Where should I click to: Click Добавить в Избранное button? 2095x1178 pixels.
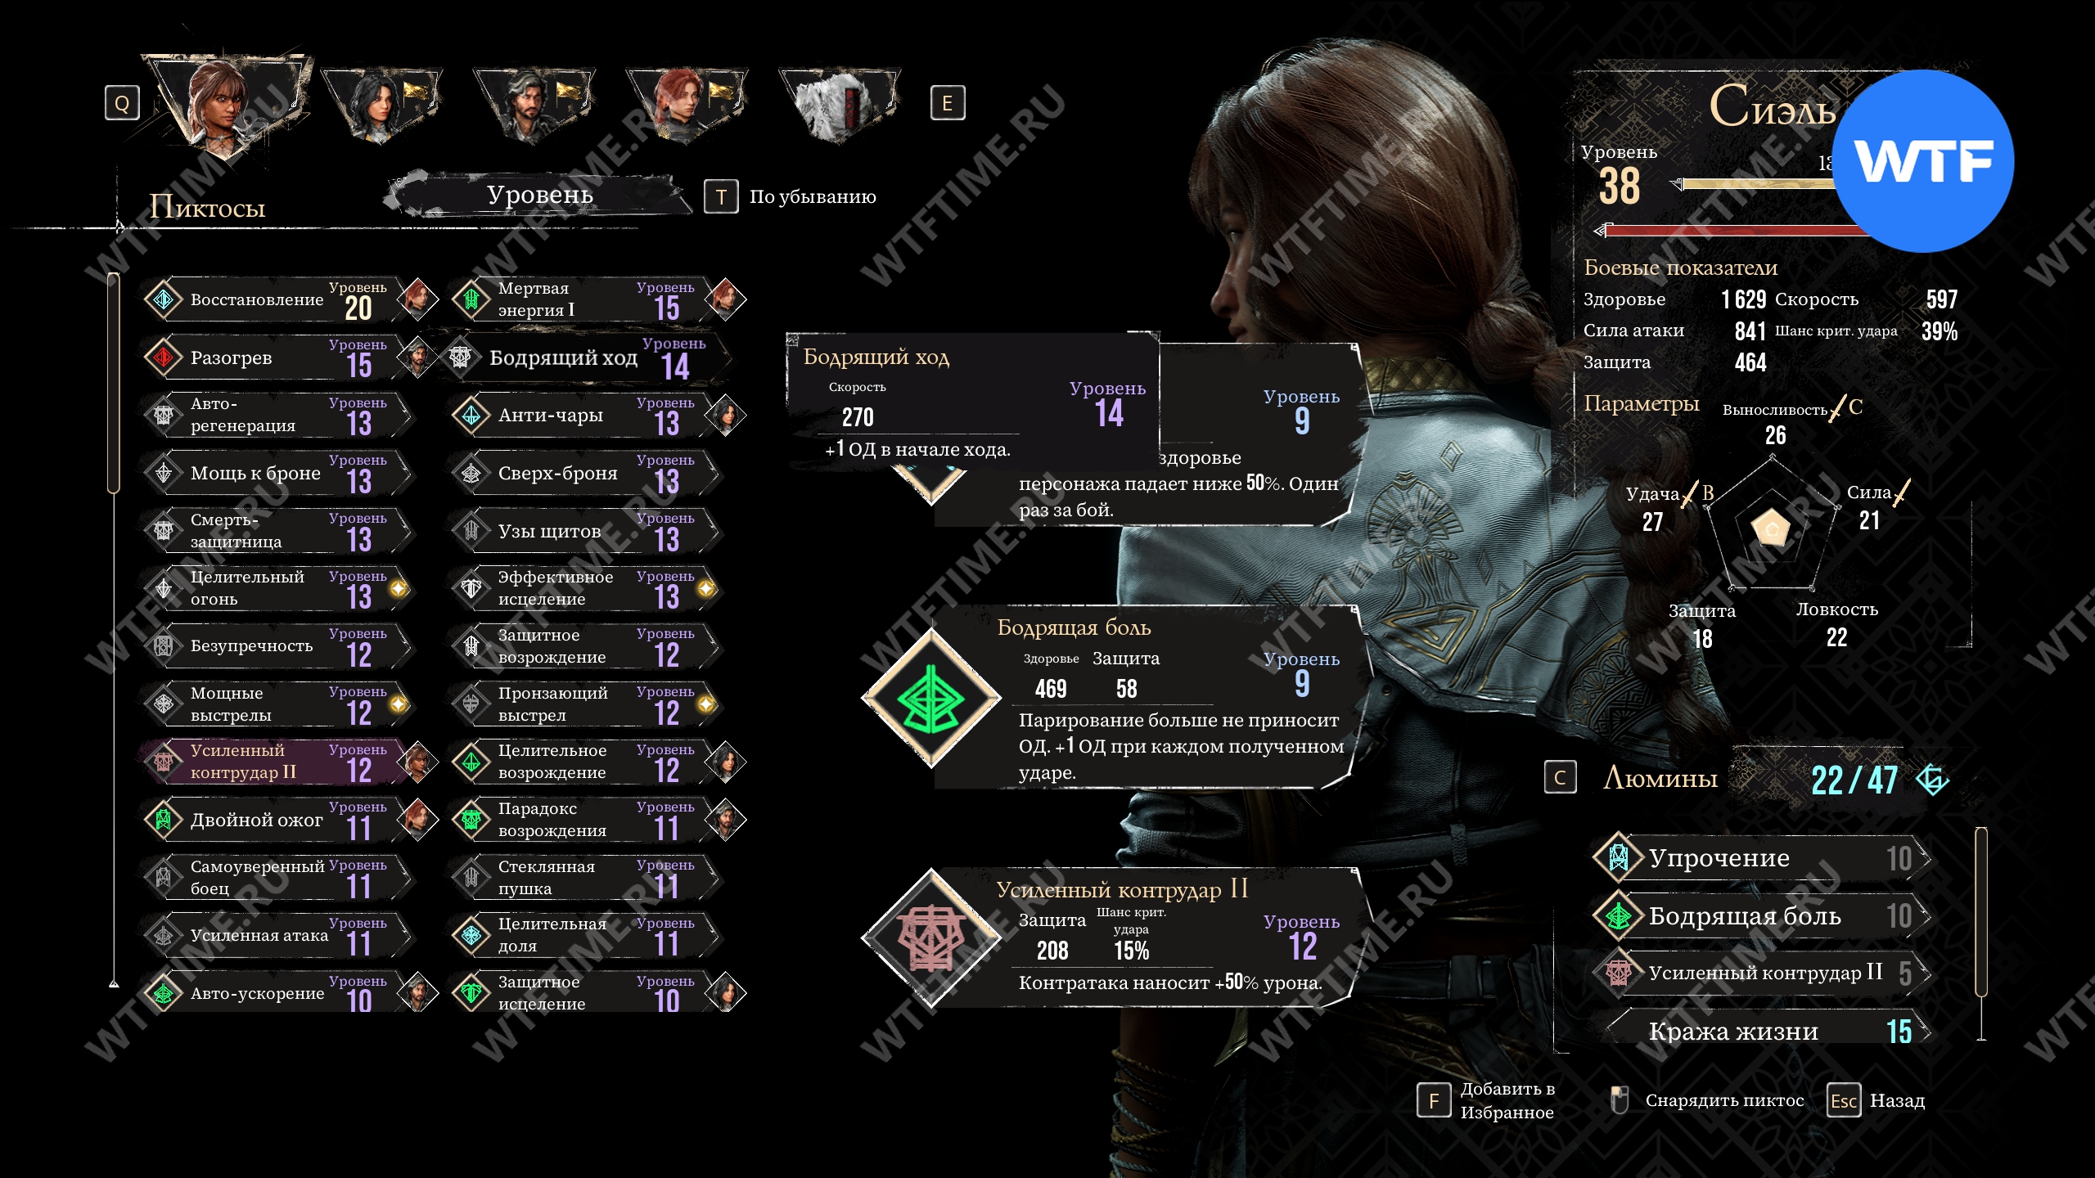[1486, 1101]
